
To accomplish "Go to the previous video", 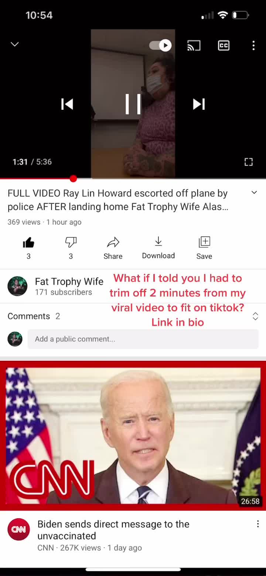I will pyautogui.click(x=67, y=104).
